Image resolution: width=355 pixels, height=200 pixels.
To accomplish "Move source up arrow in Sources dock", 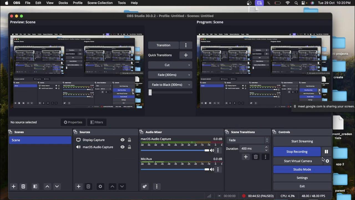I will pyautogui.click(x=112, y=186).
